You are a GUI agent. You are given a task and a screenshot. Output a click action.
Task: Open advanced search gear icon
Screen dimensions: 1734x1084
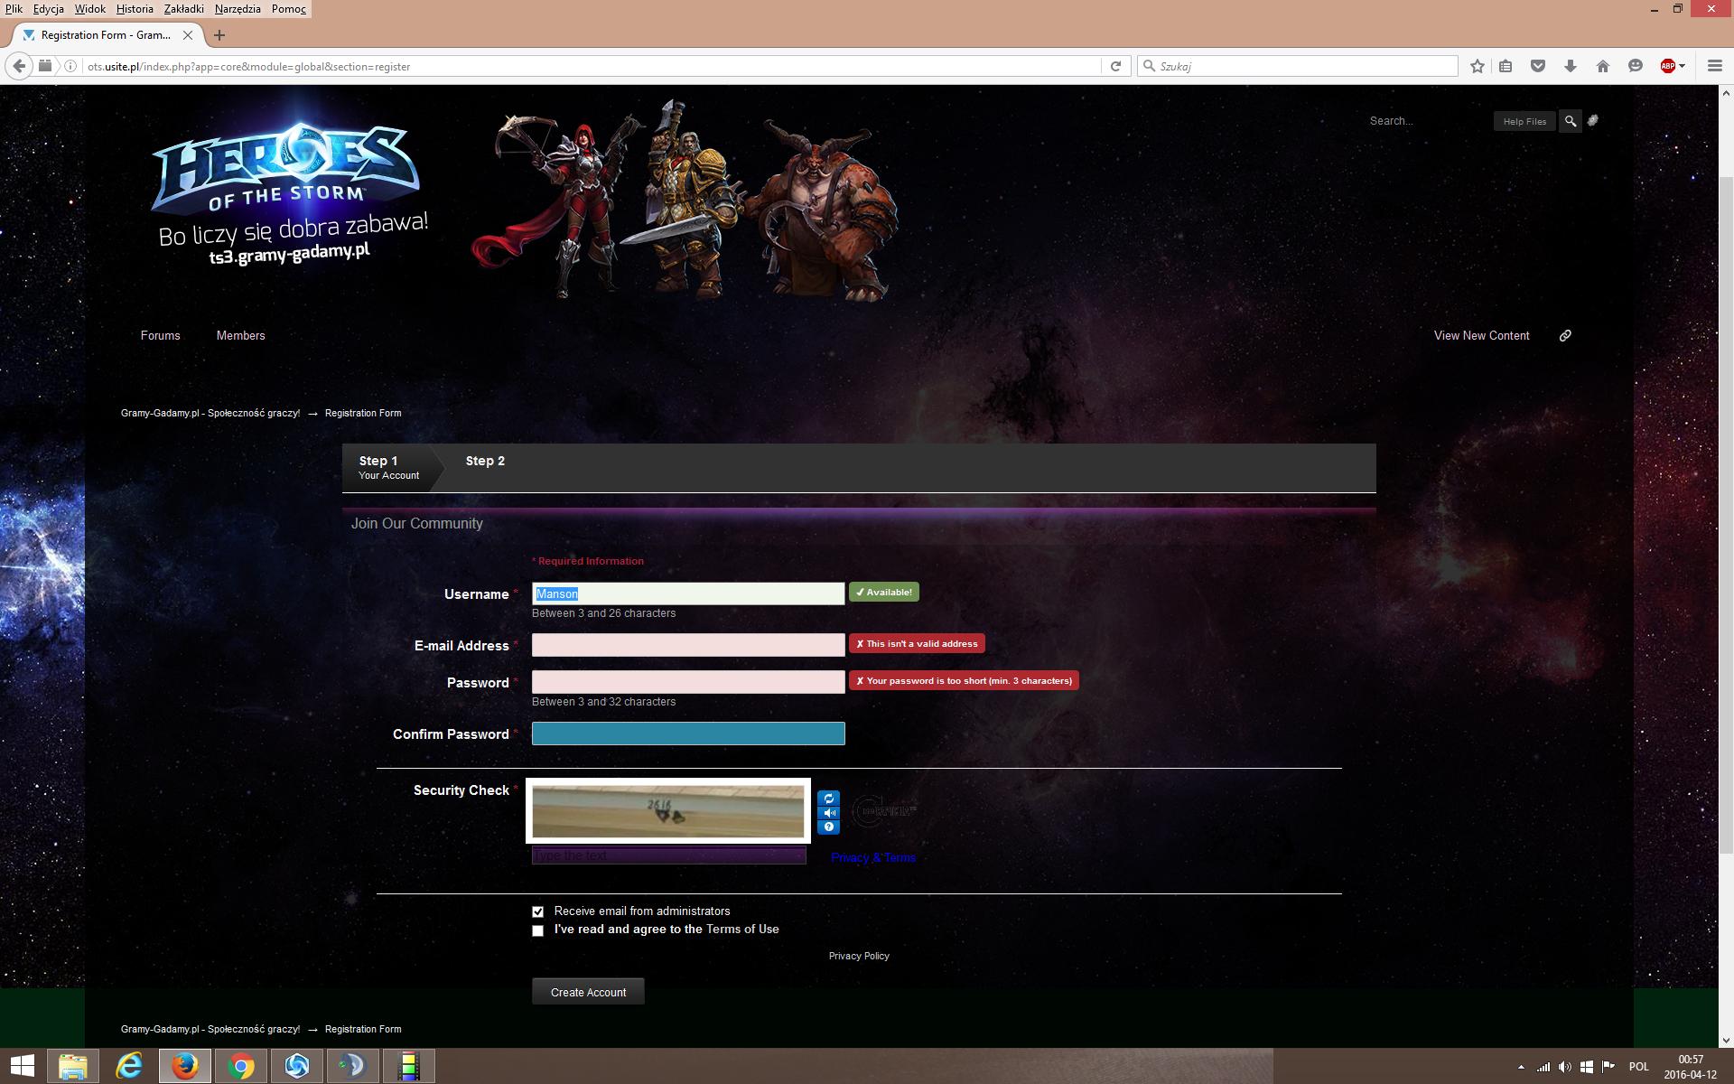pyautogui.click(x=1593, y=120)
